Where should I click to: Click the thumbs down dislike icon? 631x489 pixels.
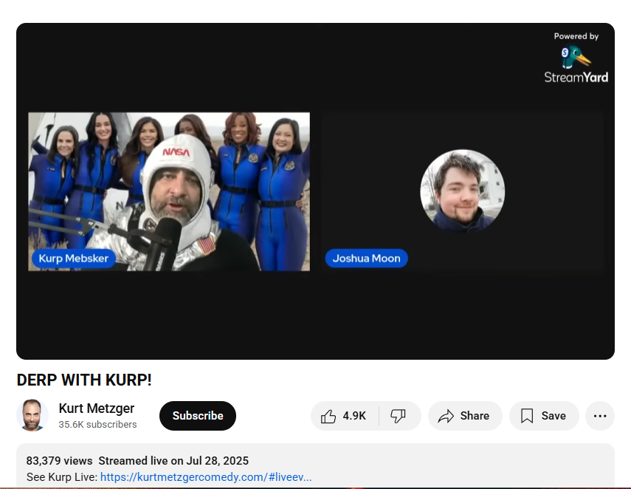click(399, 417)
